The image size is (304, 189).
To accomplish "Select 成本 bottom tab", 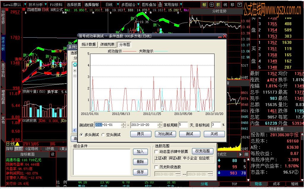I will point(276,184).
